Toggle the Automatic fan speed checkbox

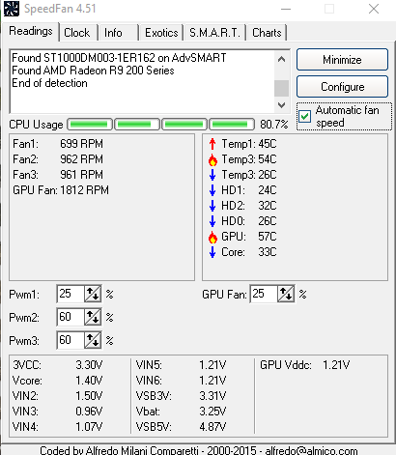click(304, 116)
